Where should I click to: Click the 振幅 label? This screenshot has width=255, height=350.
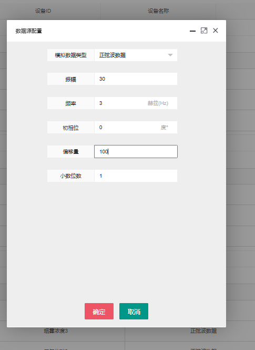pos(70,79)
